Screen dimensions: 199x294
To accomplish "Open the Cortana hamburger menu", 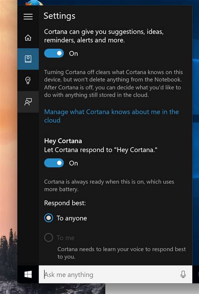I will 28,16.
